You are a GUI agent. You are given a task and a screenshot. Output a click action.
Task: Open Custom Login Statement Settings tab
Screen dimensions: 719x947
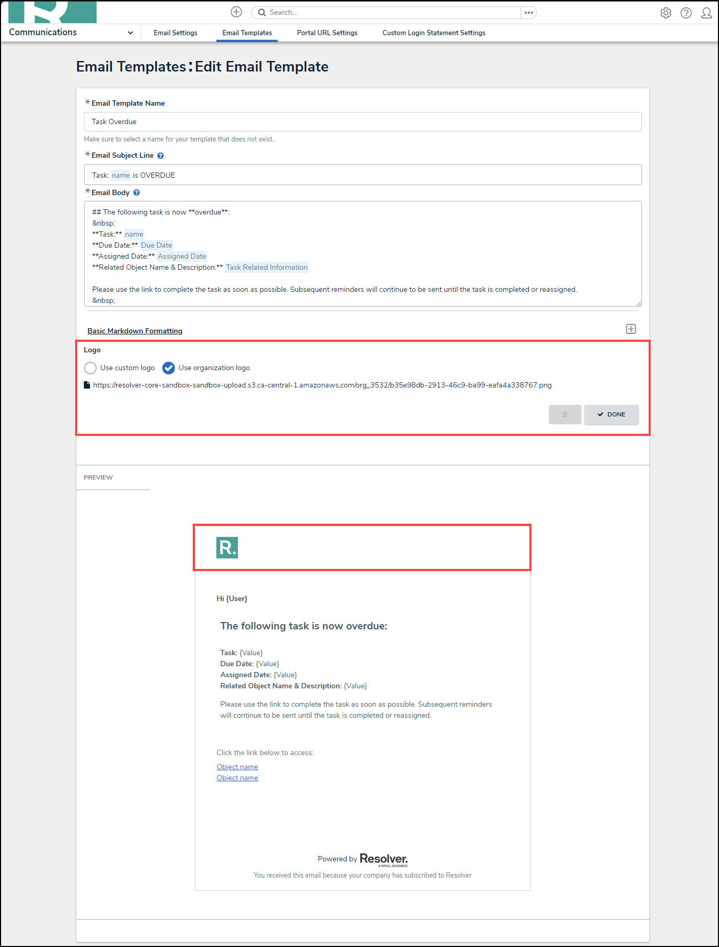click(434, 33)
